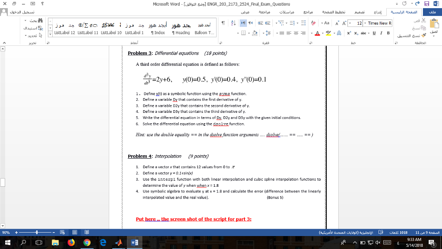Viewport: 442px width, 249px height.
Task: Click the red font color icon
Action: (x=317, y=33)
